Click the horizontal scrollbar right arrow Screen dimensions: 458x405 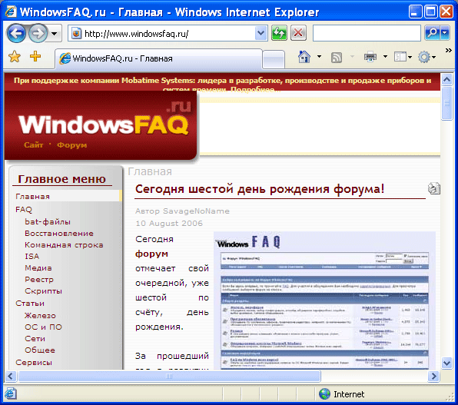pyautogui.click(x=433, y=376)
